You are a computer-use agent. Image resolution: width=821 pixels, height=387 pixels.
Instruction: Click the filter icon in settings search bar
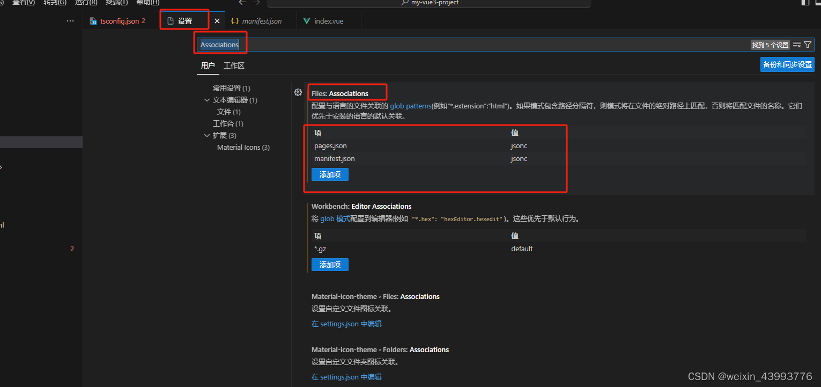coord(808,45)
